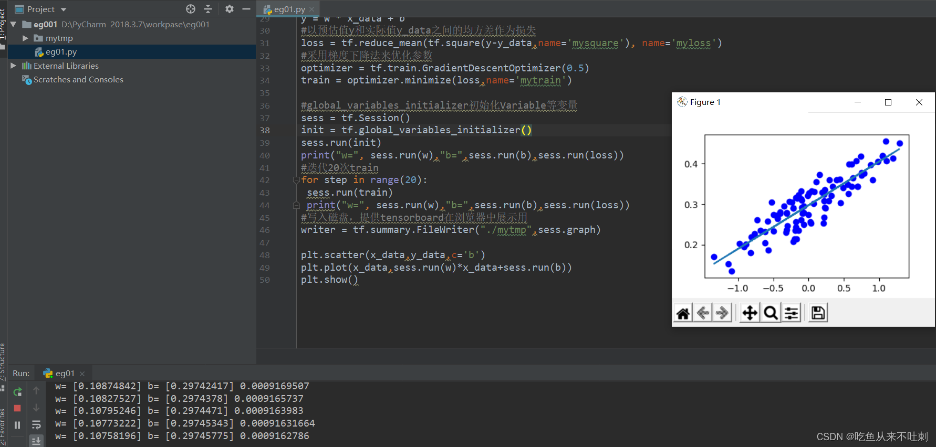Screen dimensions: 936x447
Task: Expand External Libraries node
Action: tap(13, 66)
